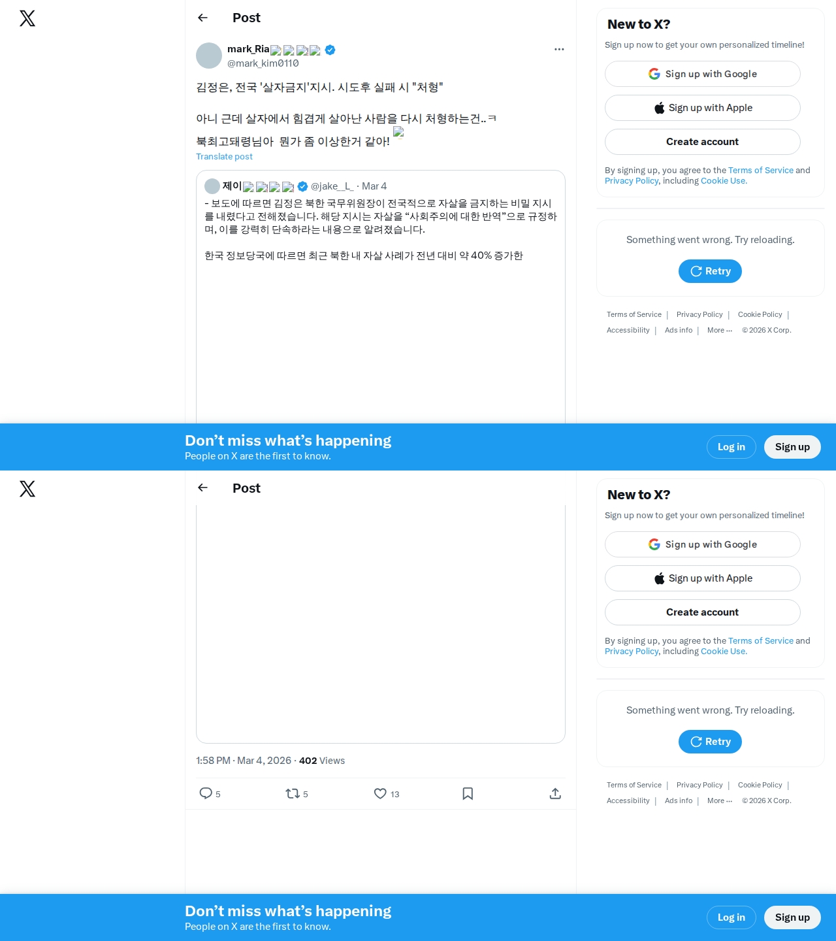Sign up with Apple in top panel
836x941 pixels.
tap(703, 108)
